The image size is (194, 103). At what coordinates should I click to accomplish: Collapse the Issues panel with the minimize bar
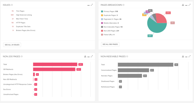point(88,5)
